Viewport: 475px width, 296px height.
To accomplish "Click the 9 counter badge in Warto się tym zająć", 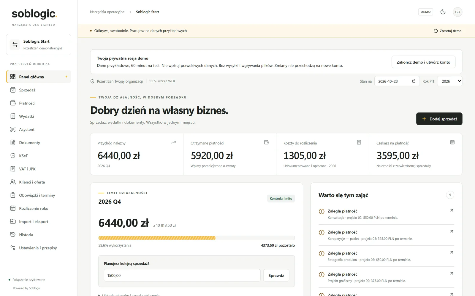I will click(x=450, y=195).
